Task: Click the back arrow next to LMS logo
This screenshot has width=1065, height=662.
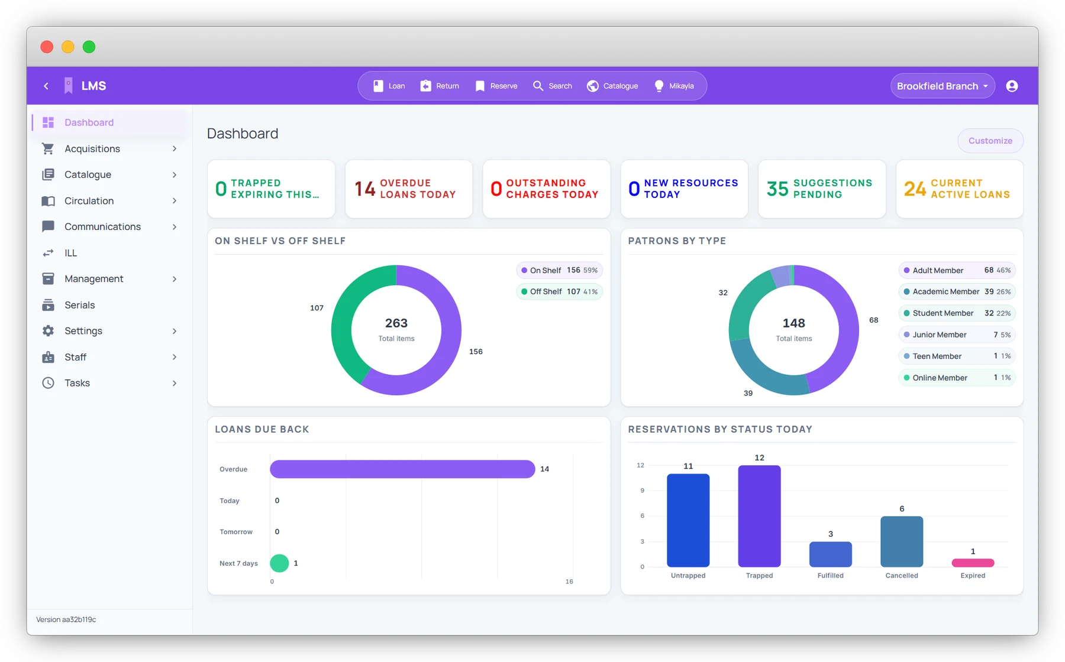Action: (46, 86)
